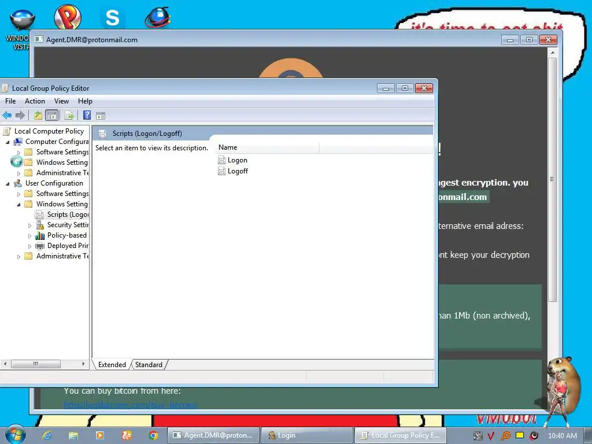Open the Windows Start button
592x444 pixels.
(x=14, y=434)
